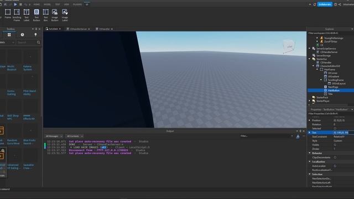354x199 pixels.
Task: Clear the Output window with the trash icon
Action: (x=298, y=137)
